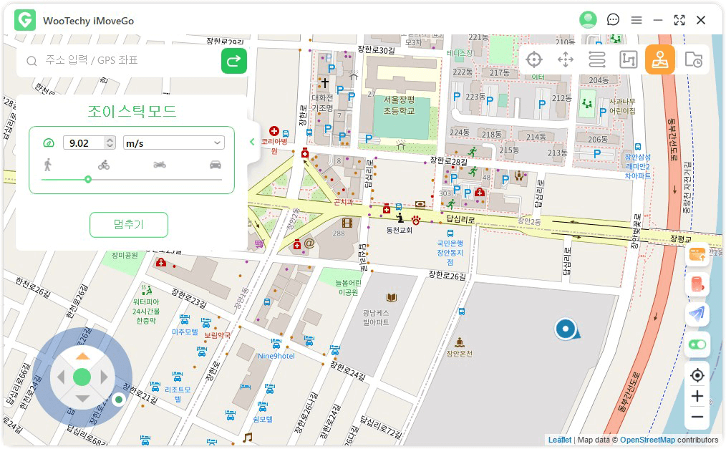The image size is (726, 449).
Task: Open the hamburger menu in the title bar
Action: tap(636, 20)
